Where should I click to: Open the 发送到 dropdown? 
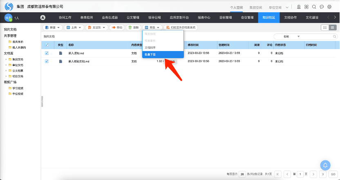click(x=97, y=27)
